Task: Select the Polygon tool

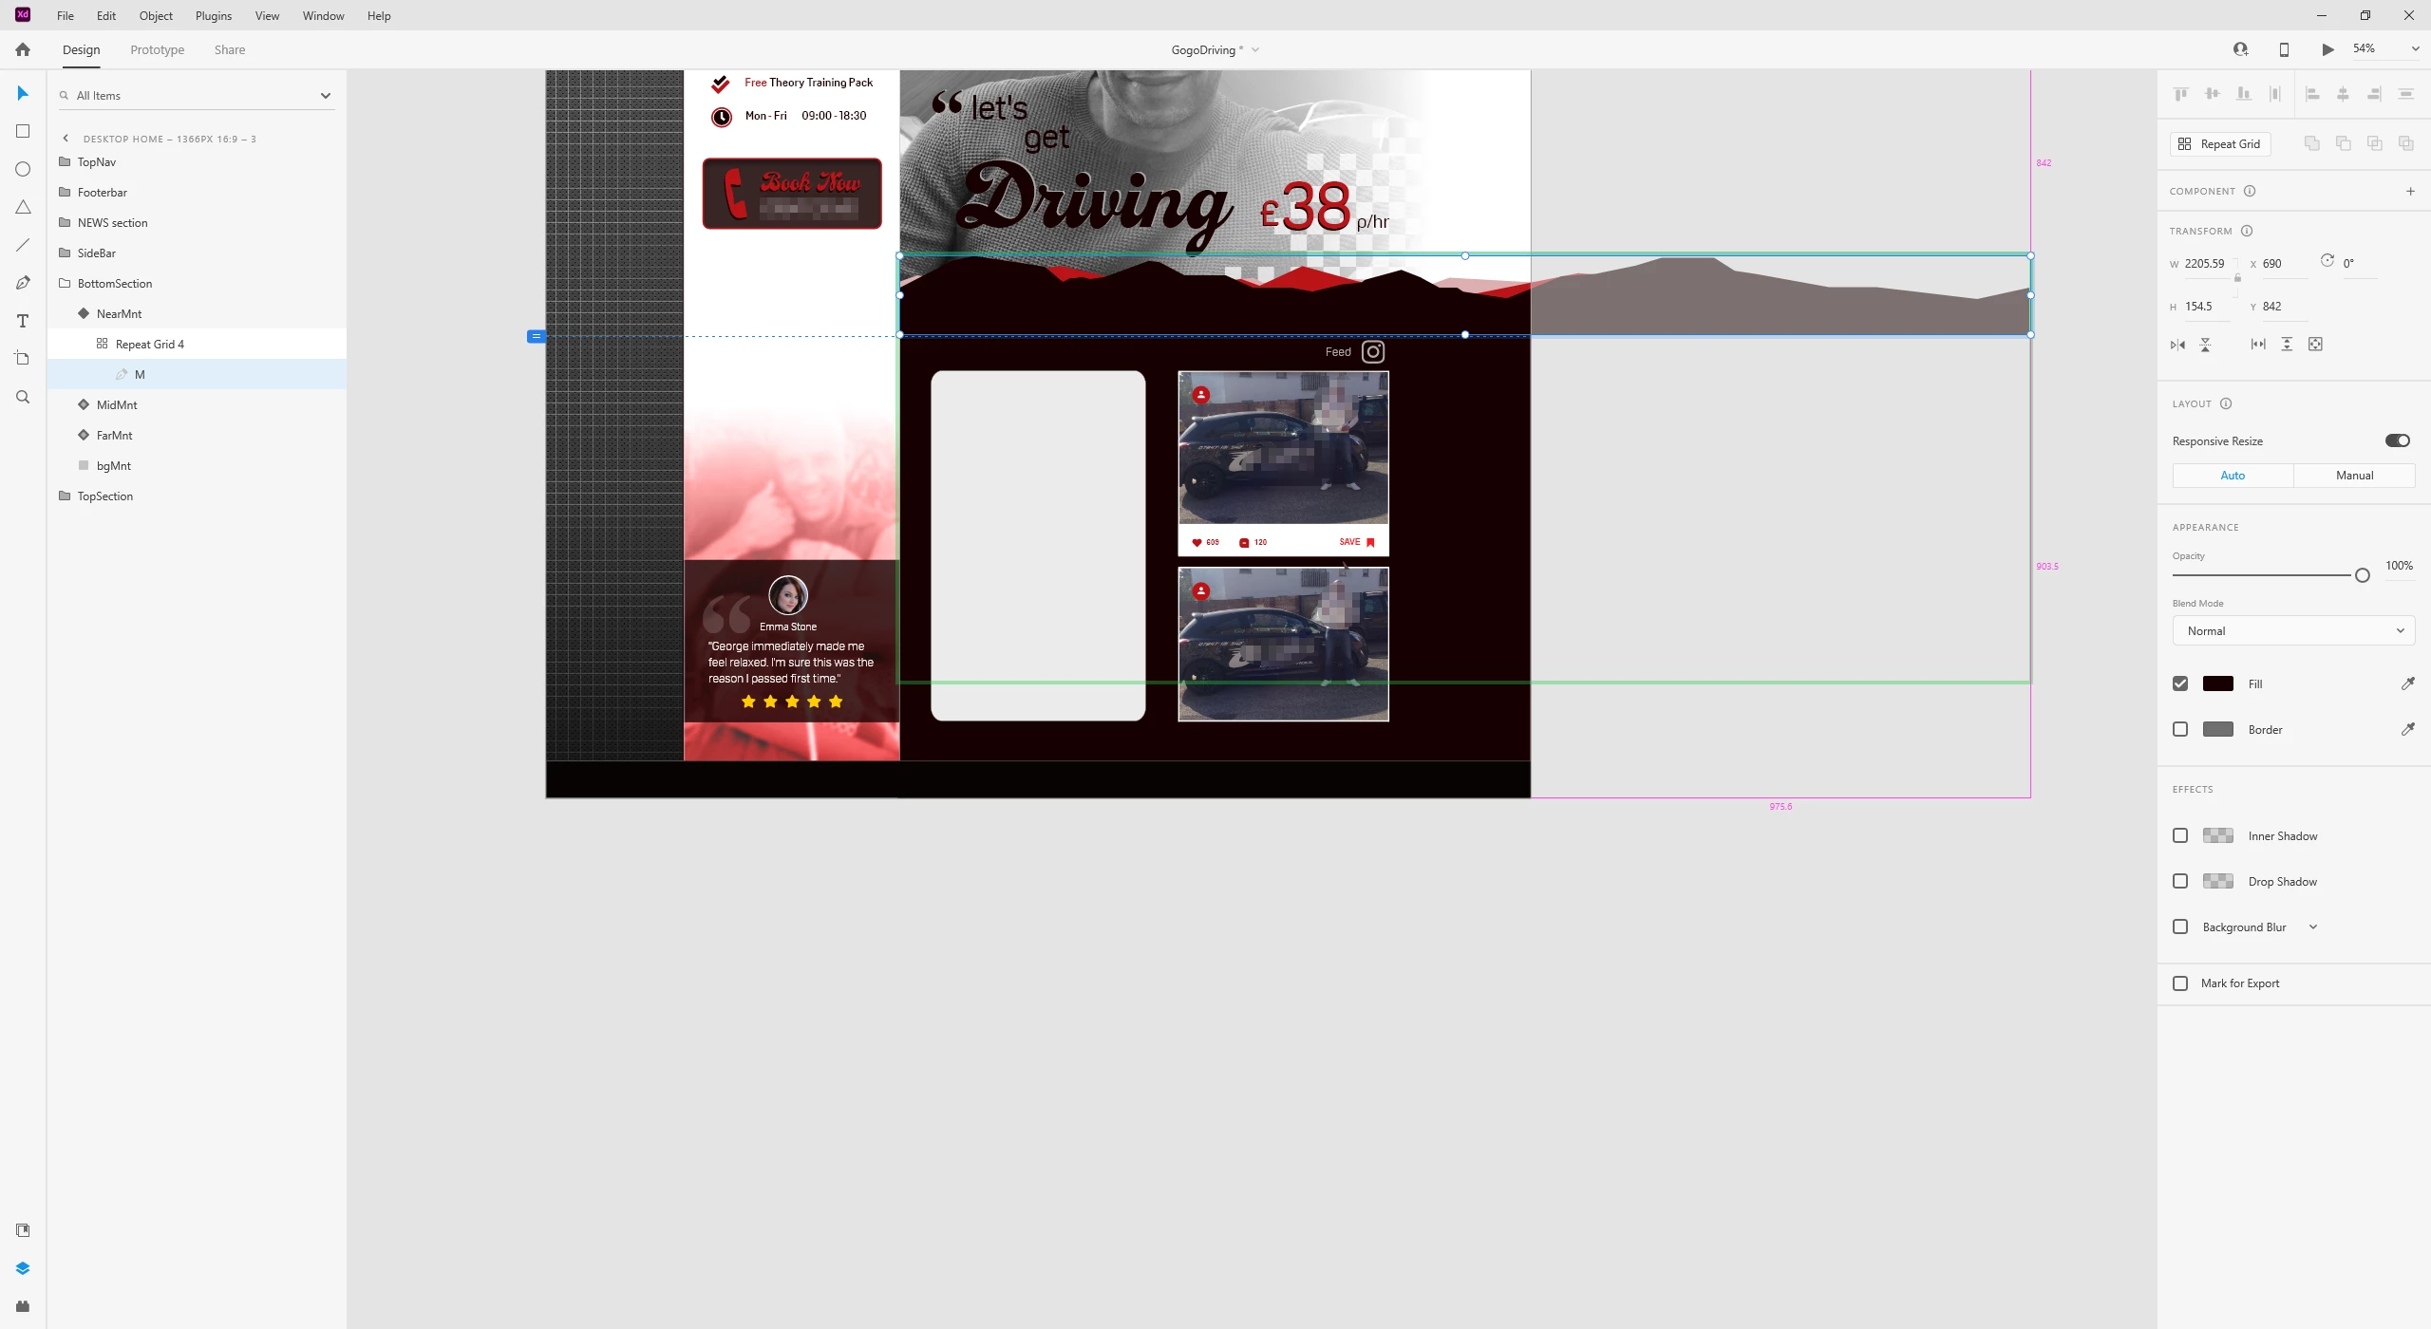Action: pos(23,207)
